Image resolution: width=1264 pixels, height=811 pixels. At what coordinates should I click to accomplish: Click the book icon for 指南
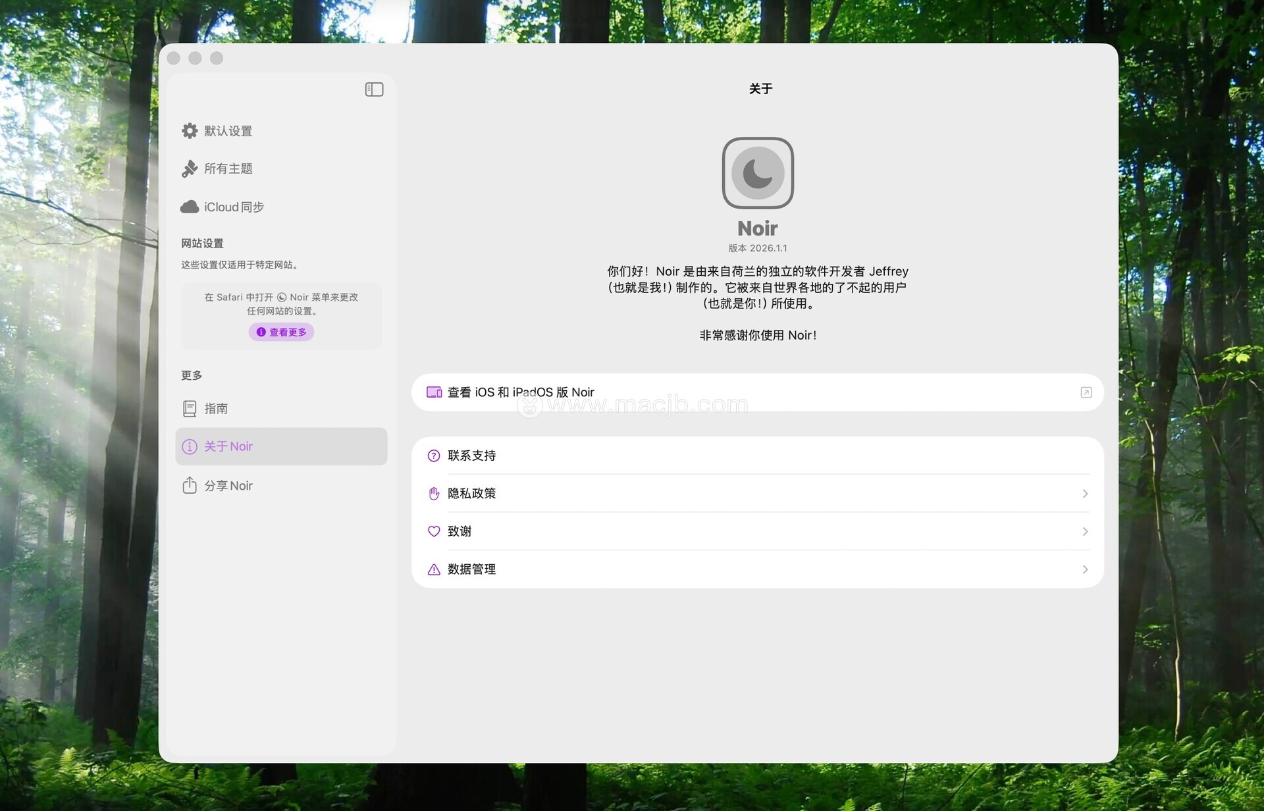pyautogui.click(x=190, y=409)
